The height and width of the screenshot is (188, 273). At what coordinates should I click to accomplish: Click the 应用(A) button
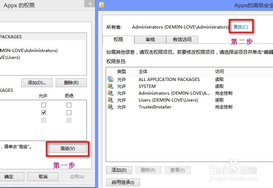click(x=77, y=177)
